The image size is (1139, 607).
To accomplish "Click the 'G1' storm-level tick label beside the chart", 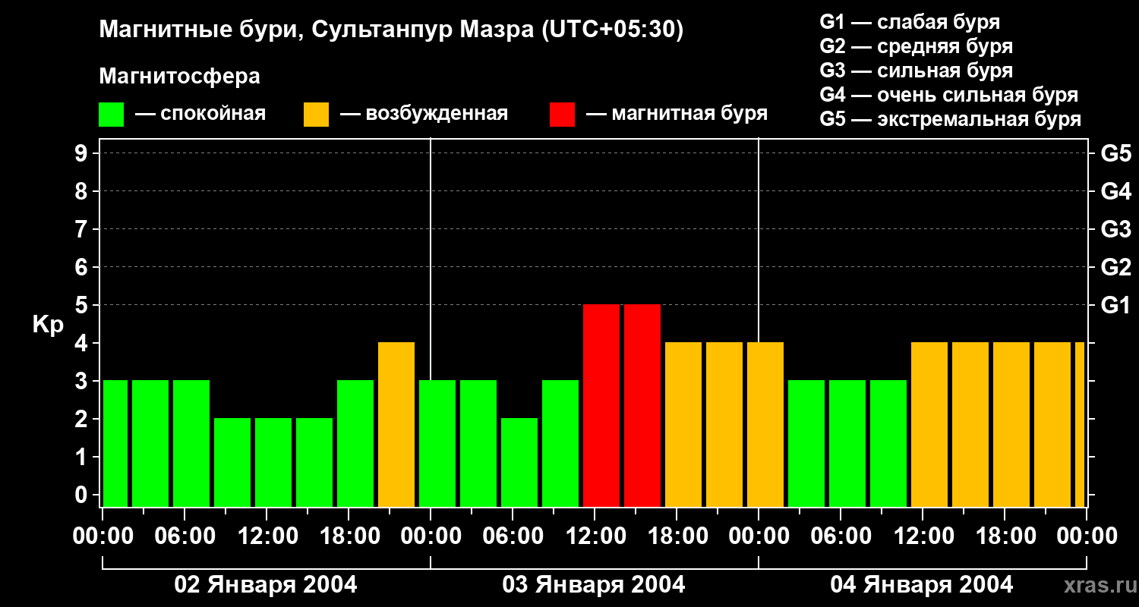I will [x=1115, y=305].
